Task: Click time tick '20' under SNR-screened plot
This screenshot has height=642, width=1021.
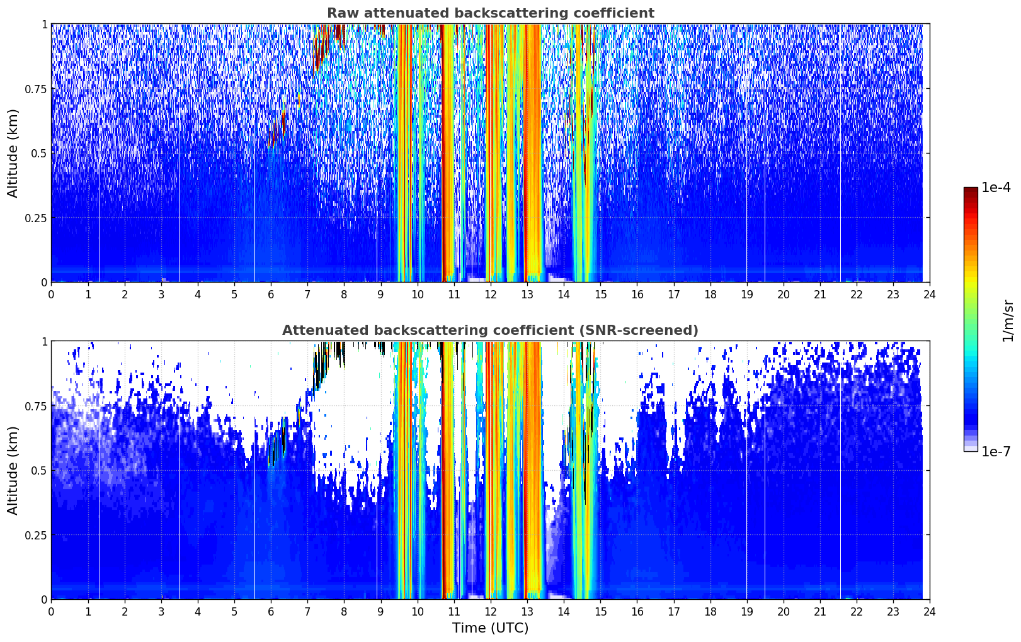Action: tap(784, 611)
